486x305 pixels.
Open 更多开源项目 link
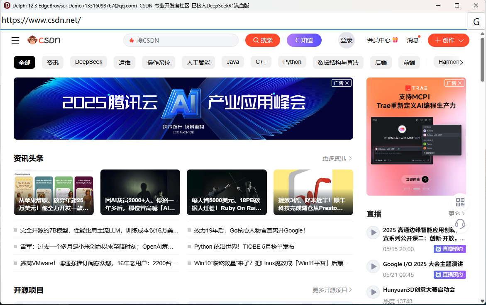[332, 290]
